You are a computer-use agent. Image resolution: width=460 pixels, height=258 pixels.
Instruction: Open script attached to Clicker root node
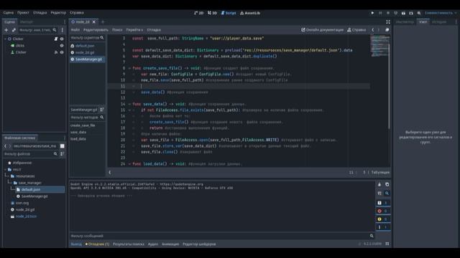[56, 39]
